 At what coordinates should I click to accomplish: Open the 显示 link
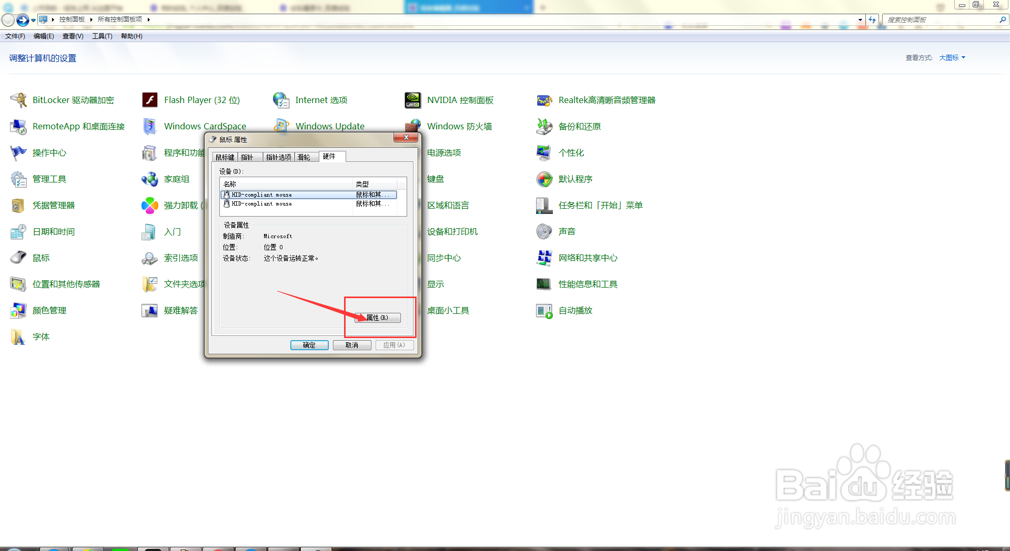coord(436,284)
